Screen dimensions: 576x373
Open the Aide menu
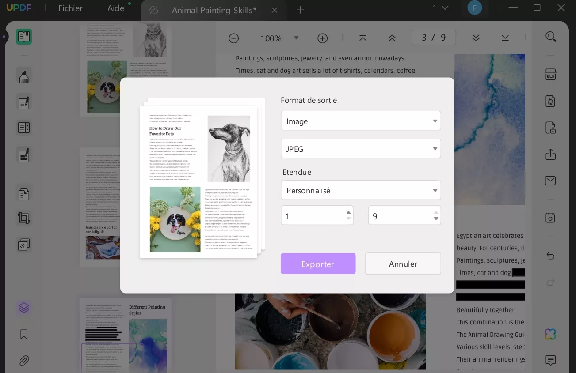(116, 8)
